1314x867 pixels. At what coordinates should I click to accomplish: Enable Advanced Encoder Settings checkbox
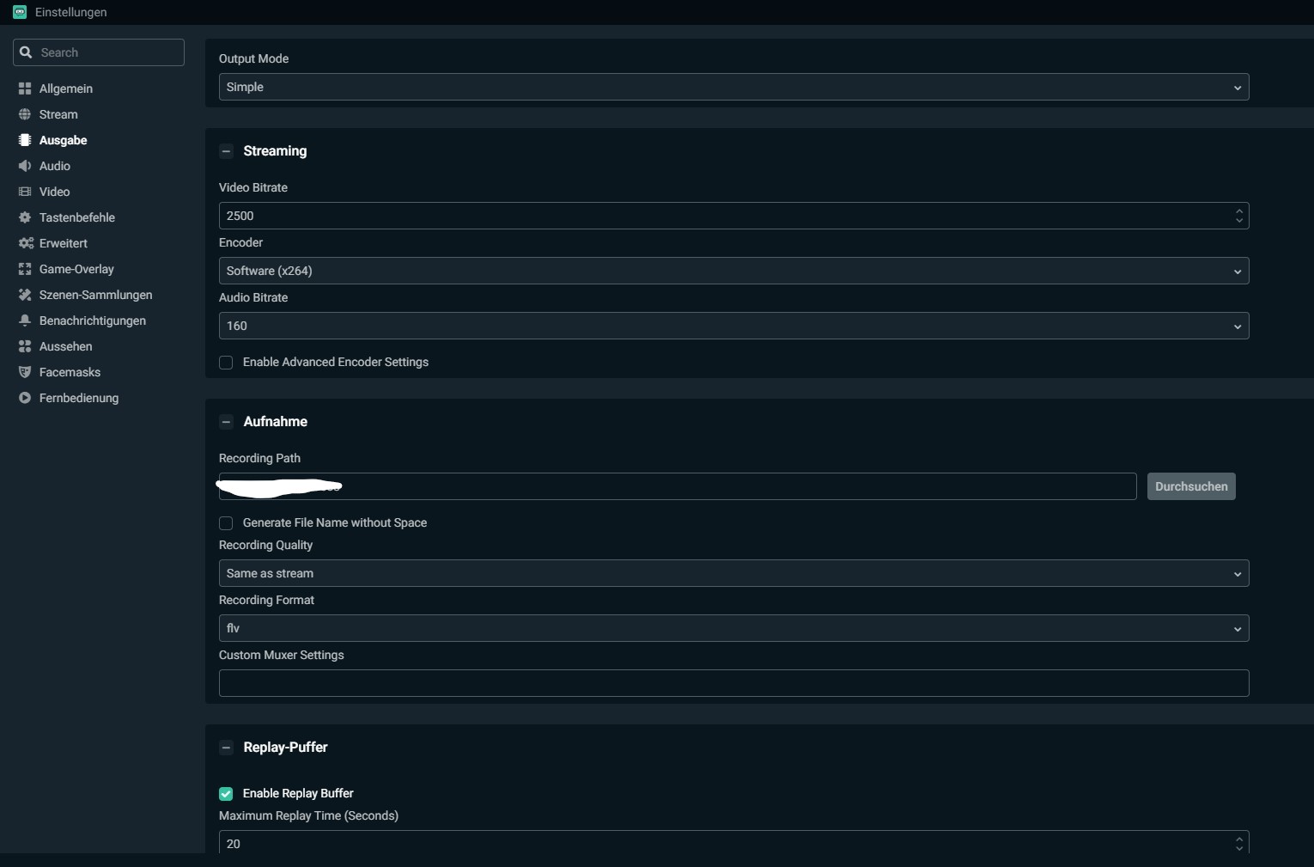(226, 363)
